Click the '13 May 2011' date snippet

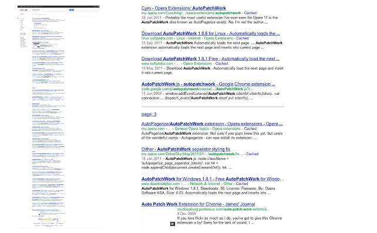click(152, 68)
